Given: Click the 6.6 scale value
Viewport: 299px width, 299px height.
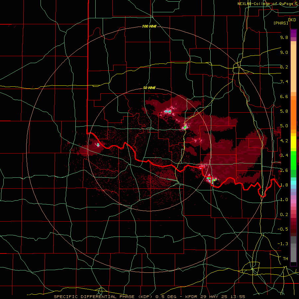Looking at the screenshot, I should pyautogui.click(x=284, y=96).
